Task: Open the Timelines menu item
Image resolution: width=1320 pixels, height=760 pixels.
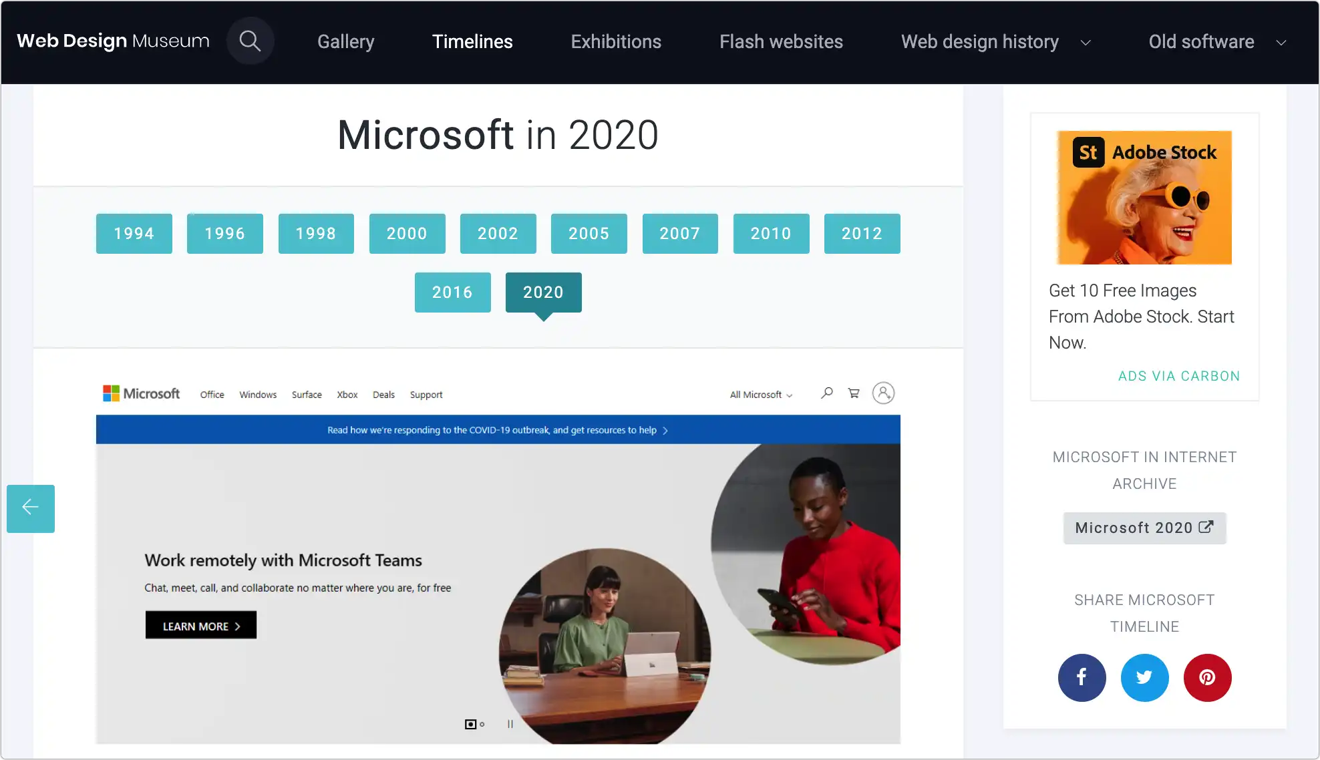Action: coord(472,41)
